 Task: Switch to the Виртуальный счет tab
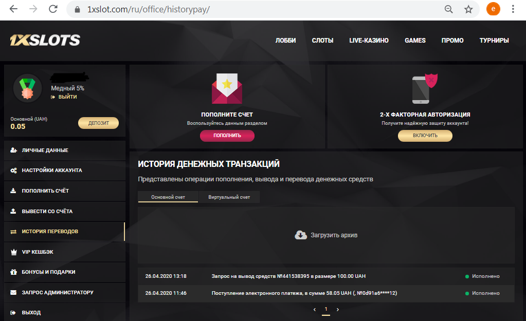pyautogui.click(x=229, y=197)
